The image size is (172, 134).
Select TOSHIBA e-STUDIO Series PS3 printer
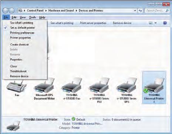[x=99, y=90]
